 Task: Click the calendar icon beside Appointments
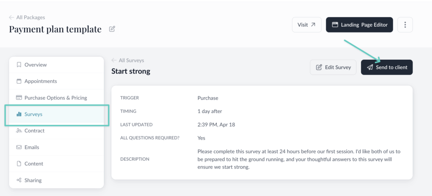(x=19, y=81)
